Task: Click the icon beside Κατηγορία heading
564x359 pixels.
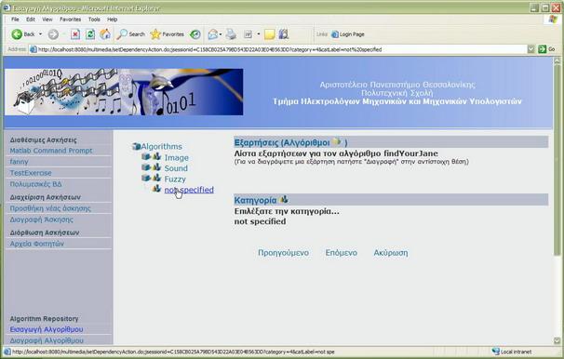Action: (x=284, y=199)
